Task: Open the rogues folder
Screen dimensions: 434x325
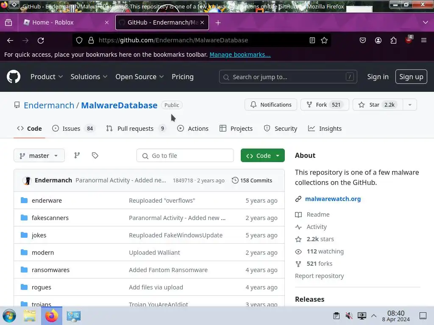Action: point(42,287)
